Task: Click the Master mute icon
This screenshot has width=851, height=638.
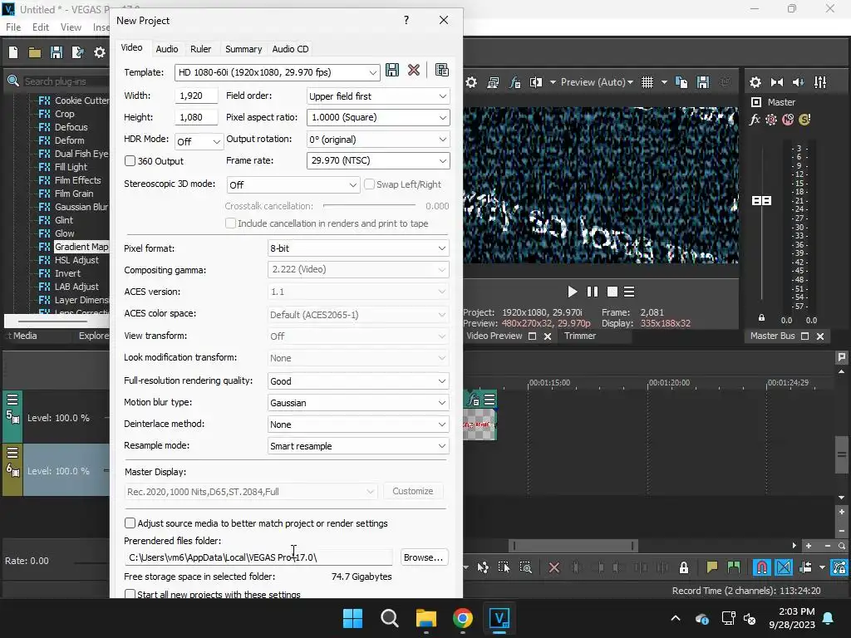Action: pyautogui.click(x=788, y=120)
